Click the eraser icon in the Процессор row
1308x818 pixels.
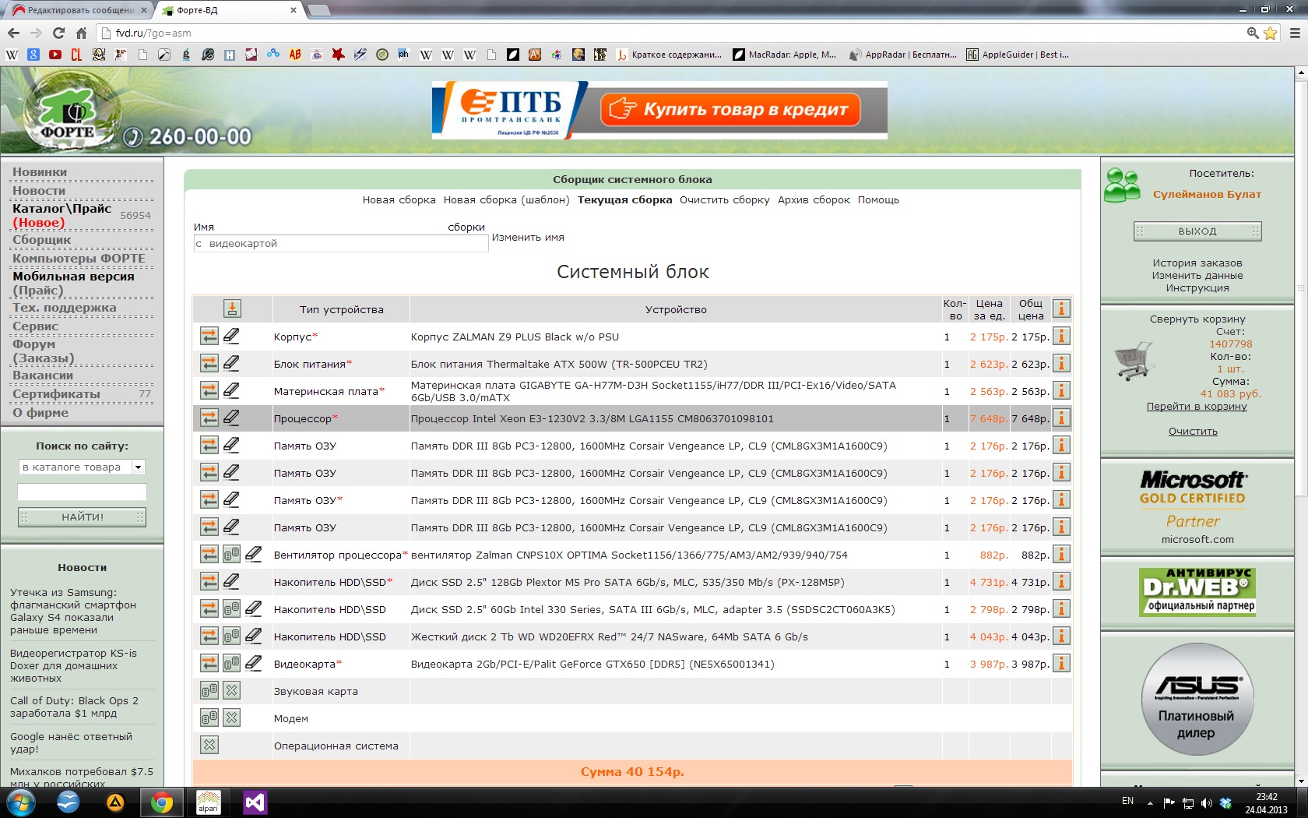click(231, 418)
